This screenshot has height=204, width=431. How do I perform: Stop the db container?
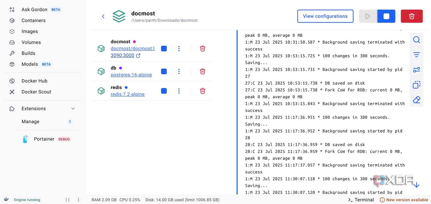point(164,71)
